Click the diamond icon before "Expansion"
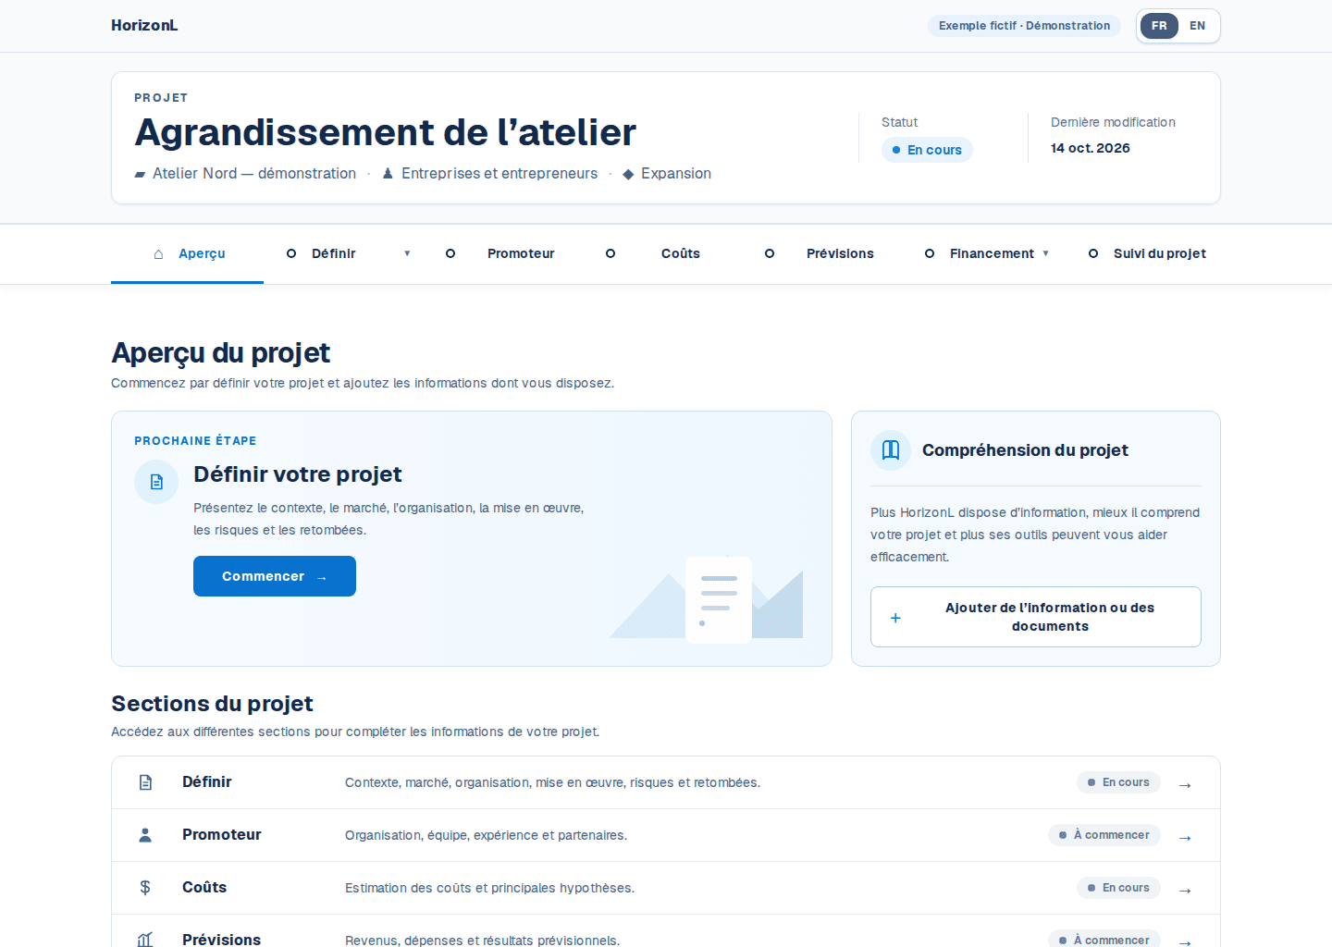This screenshot has width=1332, height=947. [x=628, y=174]
